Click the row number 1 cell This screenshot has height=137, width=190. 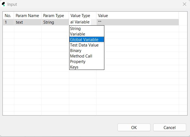(8, 22)
